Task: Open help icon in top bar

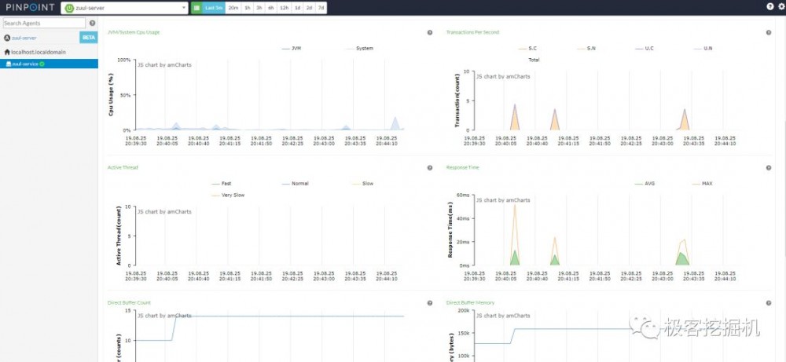Action: [x=770, y=6]
